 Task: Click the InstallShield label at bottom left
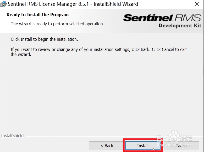12,136
